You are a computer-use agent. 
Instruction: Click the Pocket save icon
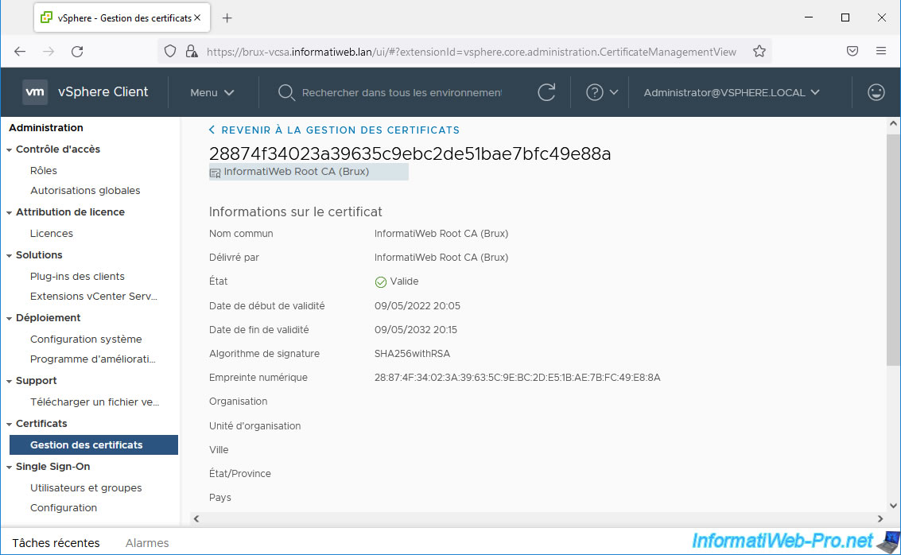click(852, 51)
